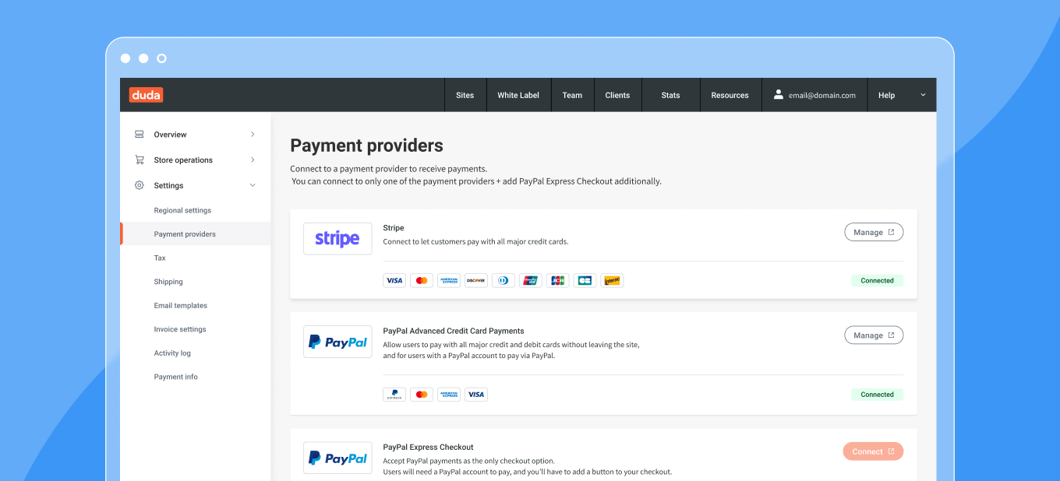Click the Stripe logo
This screenshot has width=1060, height=481.
pyautogui.click(x=337, y=238)
